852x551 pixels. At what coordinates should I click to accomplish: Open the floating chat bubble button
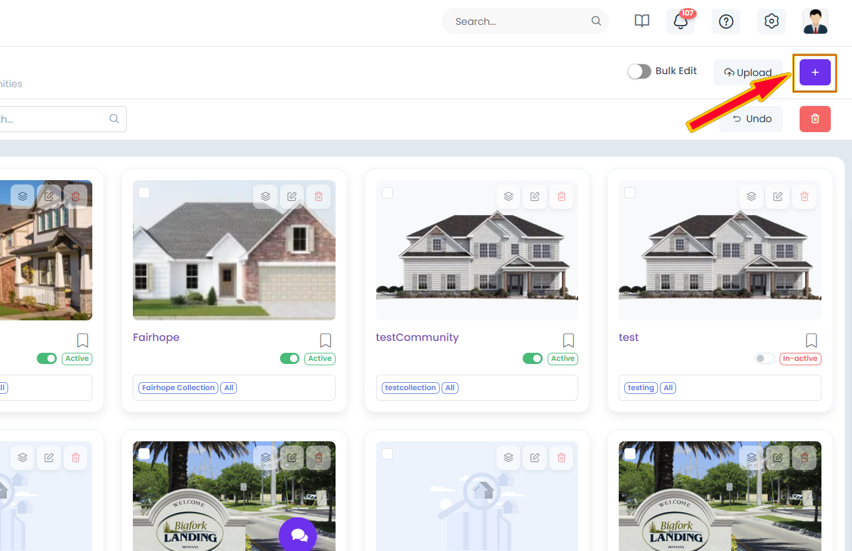(298, 536)
